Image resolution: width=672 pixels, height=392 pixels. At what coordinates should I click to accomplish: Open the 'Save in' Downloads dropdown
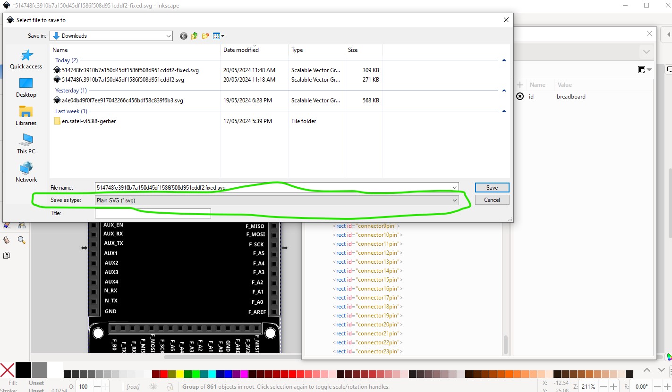(111, 36)
